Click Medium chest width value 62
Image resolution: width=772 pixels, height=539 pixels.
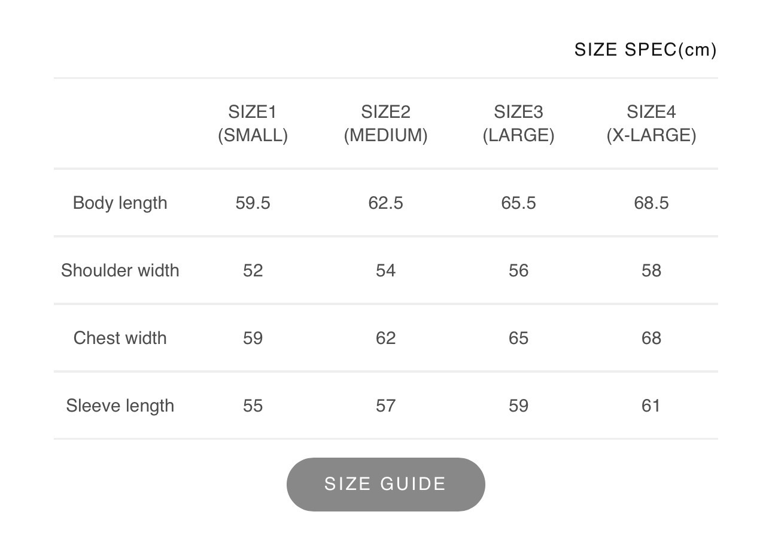385,338
